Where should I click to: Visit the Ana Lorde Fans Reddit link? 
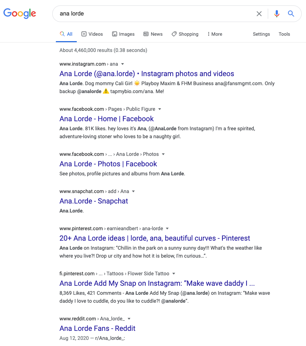[x=97, y=328]
